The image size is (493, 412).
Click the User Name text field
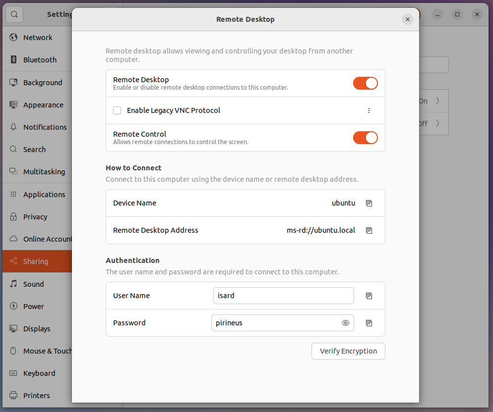(x=283, y=296)
